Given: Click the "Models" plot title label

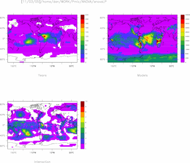Looking at the screenshot, I should pyautogui.click(x=142, y=75).
